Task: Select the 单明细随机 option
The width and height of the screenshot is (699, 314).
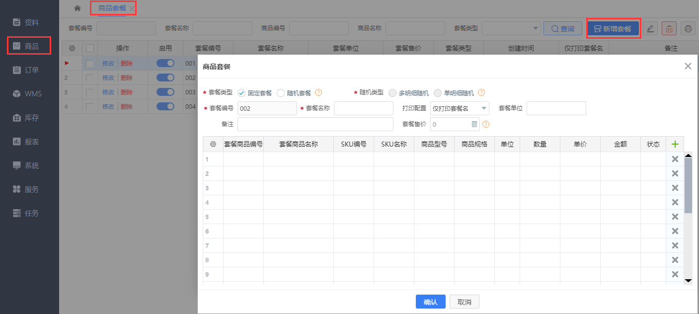Action: coord(454,93)
